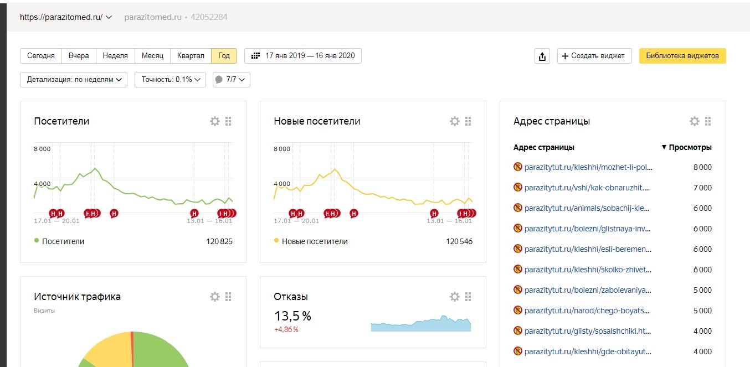Viewport: 750px width, 367px height.
Task: Click blocked icon beside animals/sobachij-kle link
Action: click(518, 208)
